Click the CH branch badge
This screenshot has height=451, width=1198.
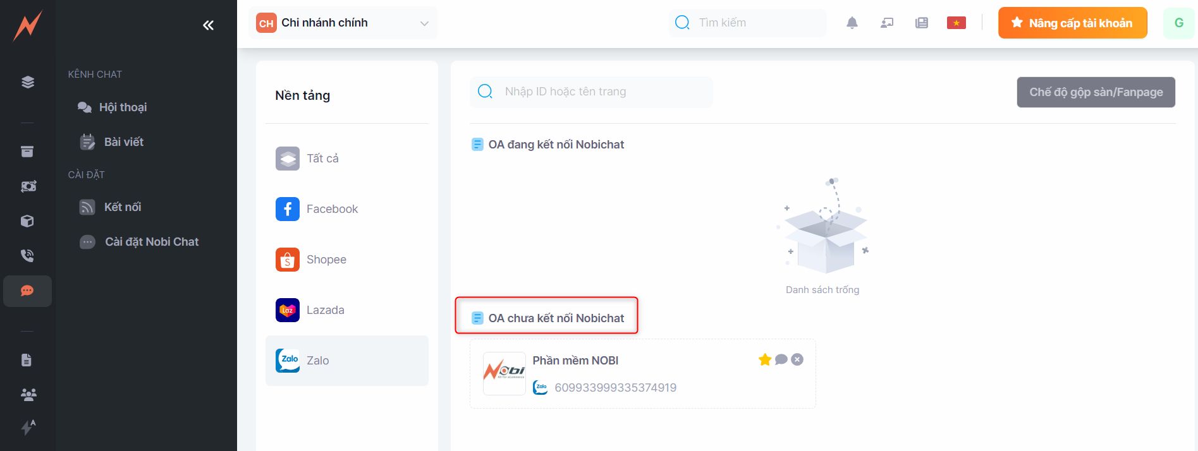266,23
